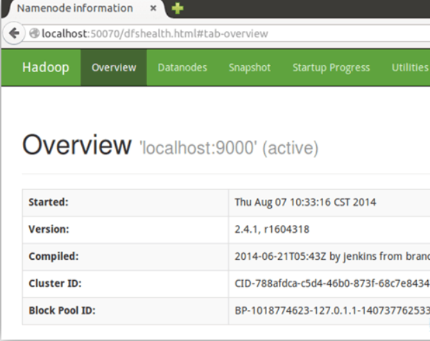The height and width of the screenshot is (341, 430).
Task: Select the CID-788afdca cluster ID value
Action: tap(332, 283)
